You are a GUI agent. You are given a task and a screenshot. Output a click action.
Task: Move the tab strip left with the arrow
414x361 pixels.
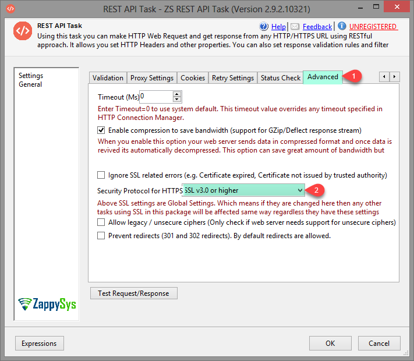coord(384,77)
